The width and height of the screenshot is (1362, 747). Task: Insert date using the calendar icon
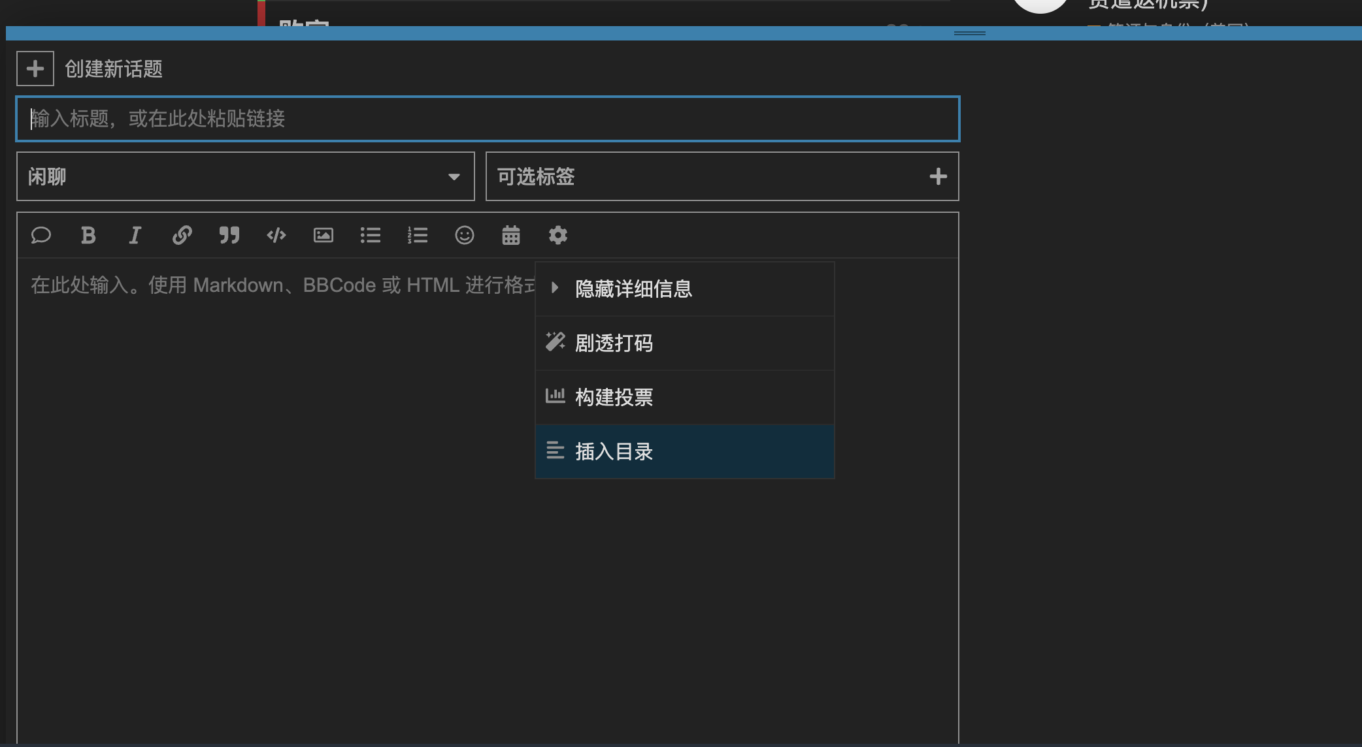coord(511,235)
